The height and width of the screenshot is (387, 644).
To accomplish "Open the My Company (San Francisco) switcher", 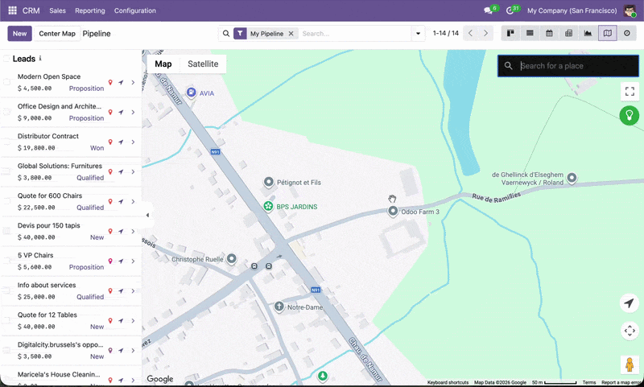I will [572, 10].
